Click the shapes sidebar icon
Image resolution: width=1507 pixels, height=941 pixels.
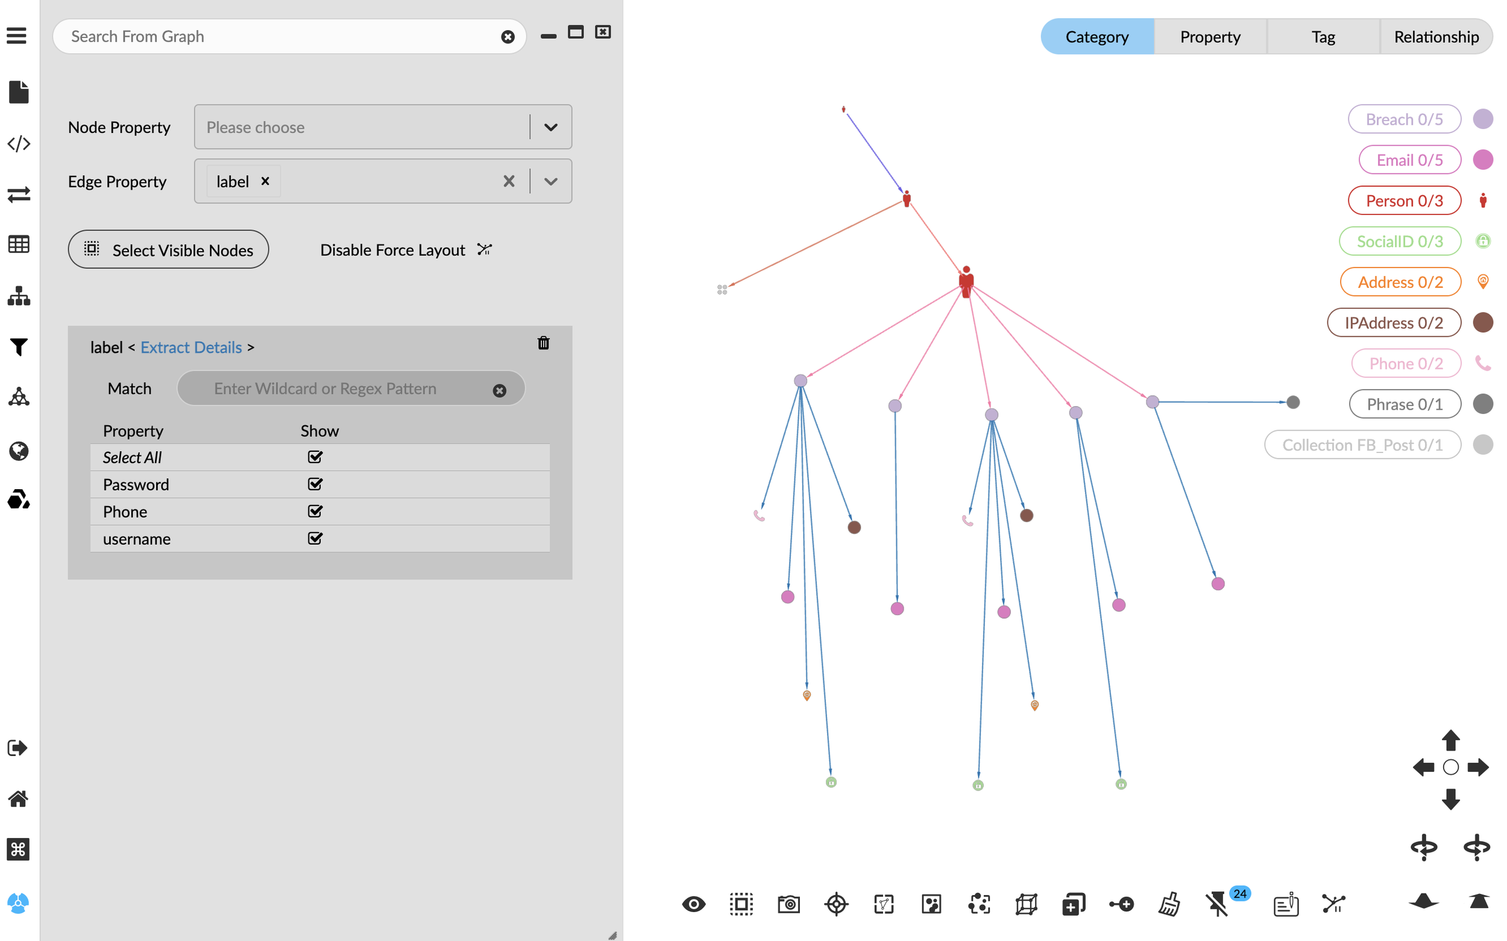point(19,499)
